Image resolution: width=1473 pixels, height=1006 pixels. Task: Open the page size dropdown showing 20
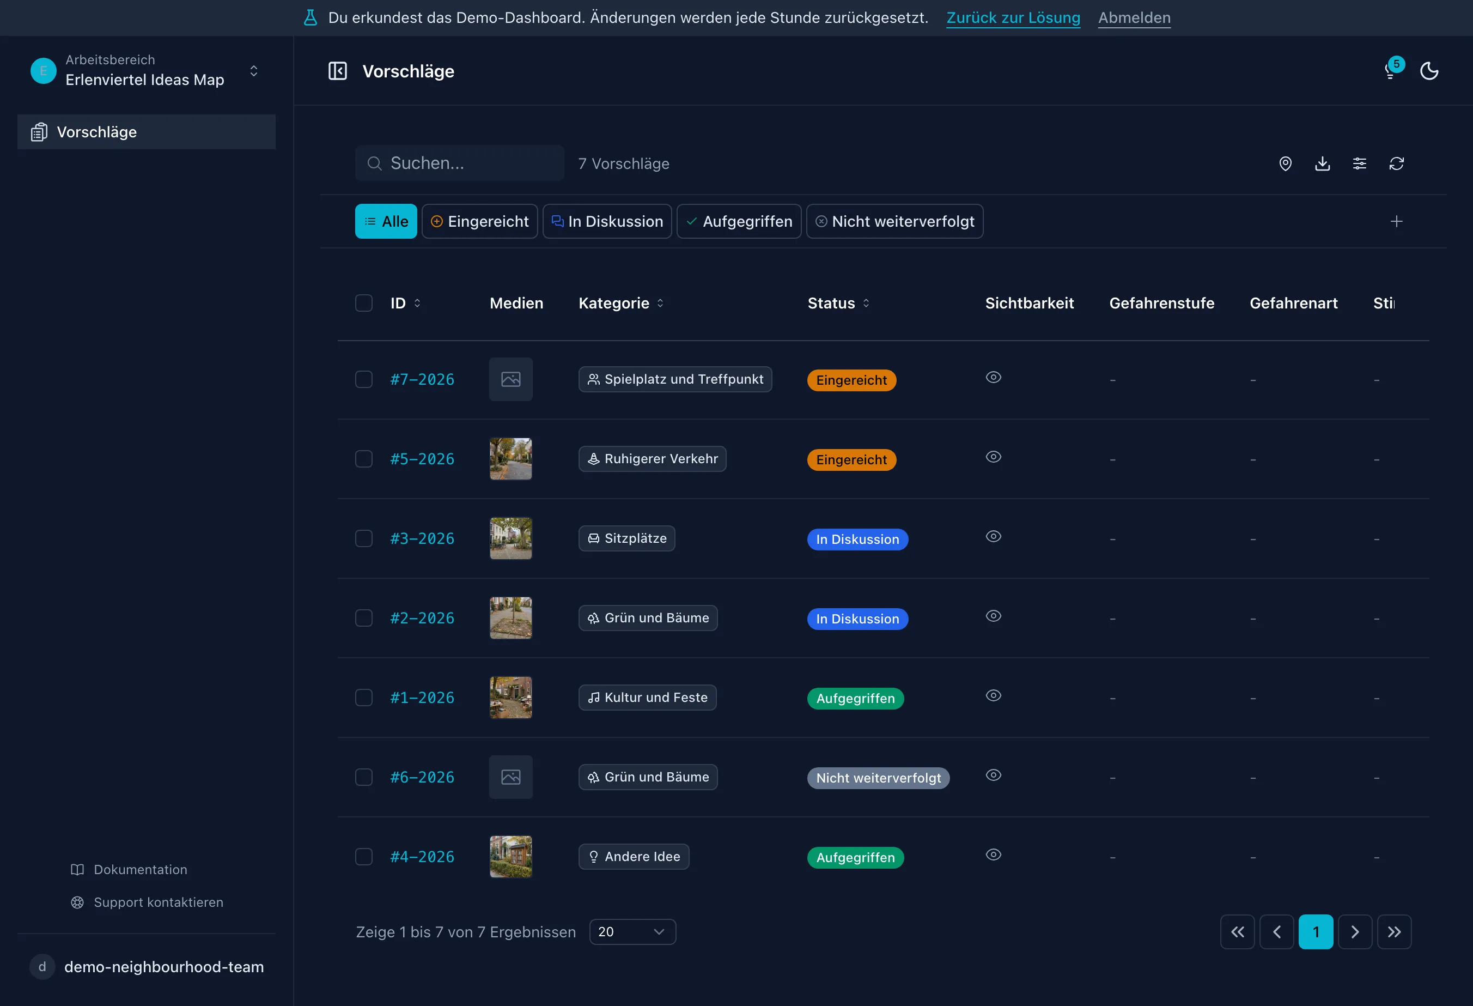(x=632, y=932)
